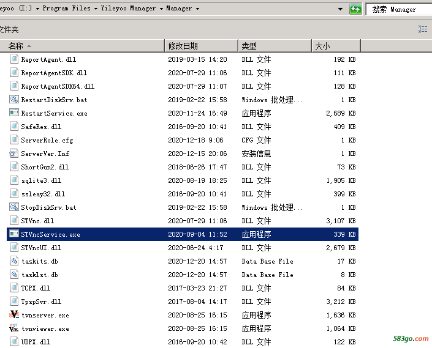This screenshot has height=348, width=432.
Task: Click the STVnc.dll file icon
Action: (14, 221)
